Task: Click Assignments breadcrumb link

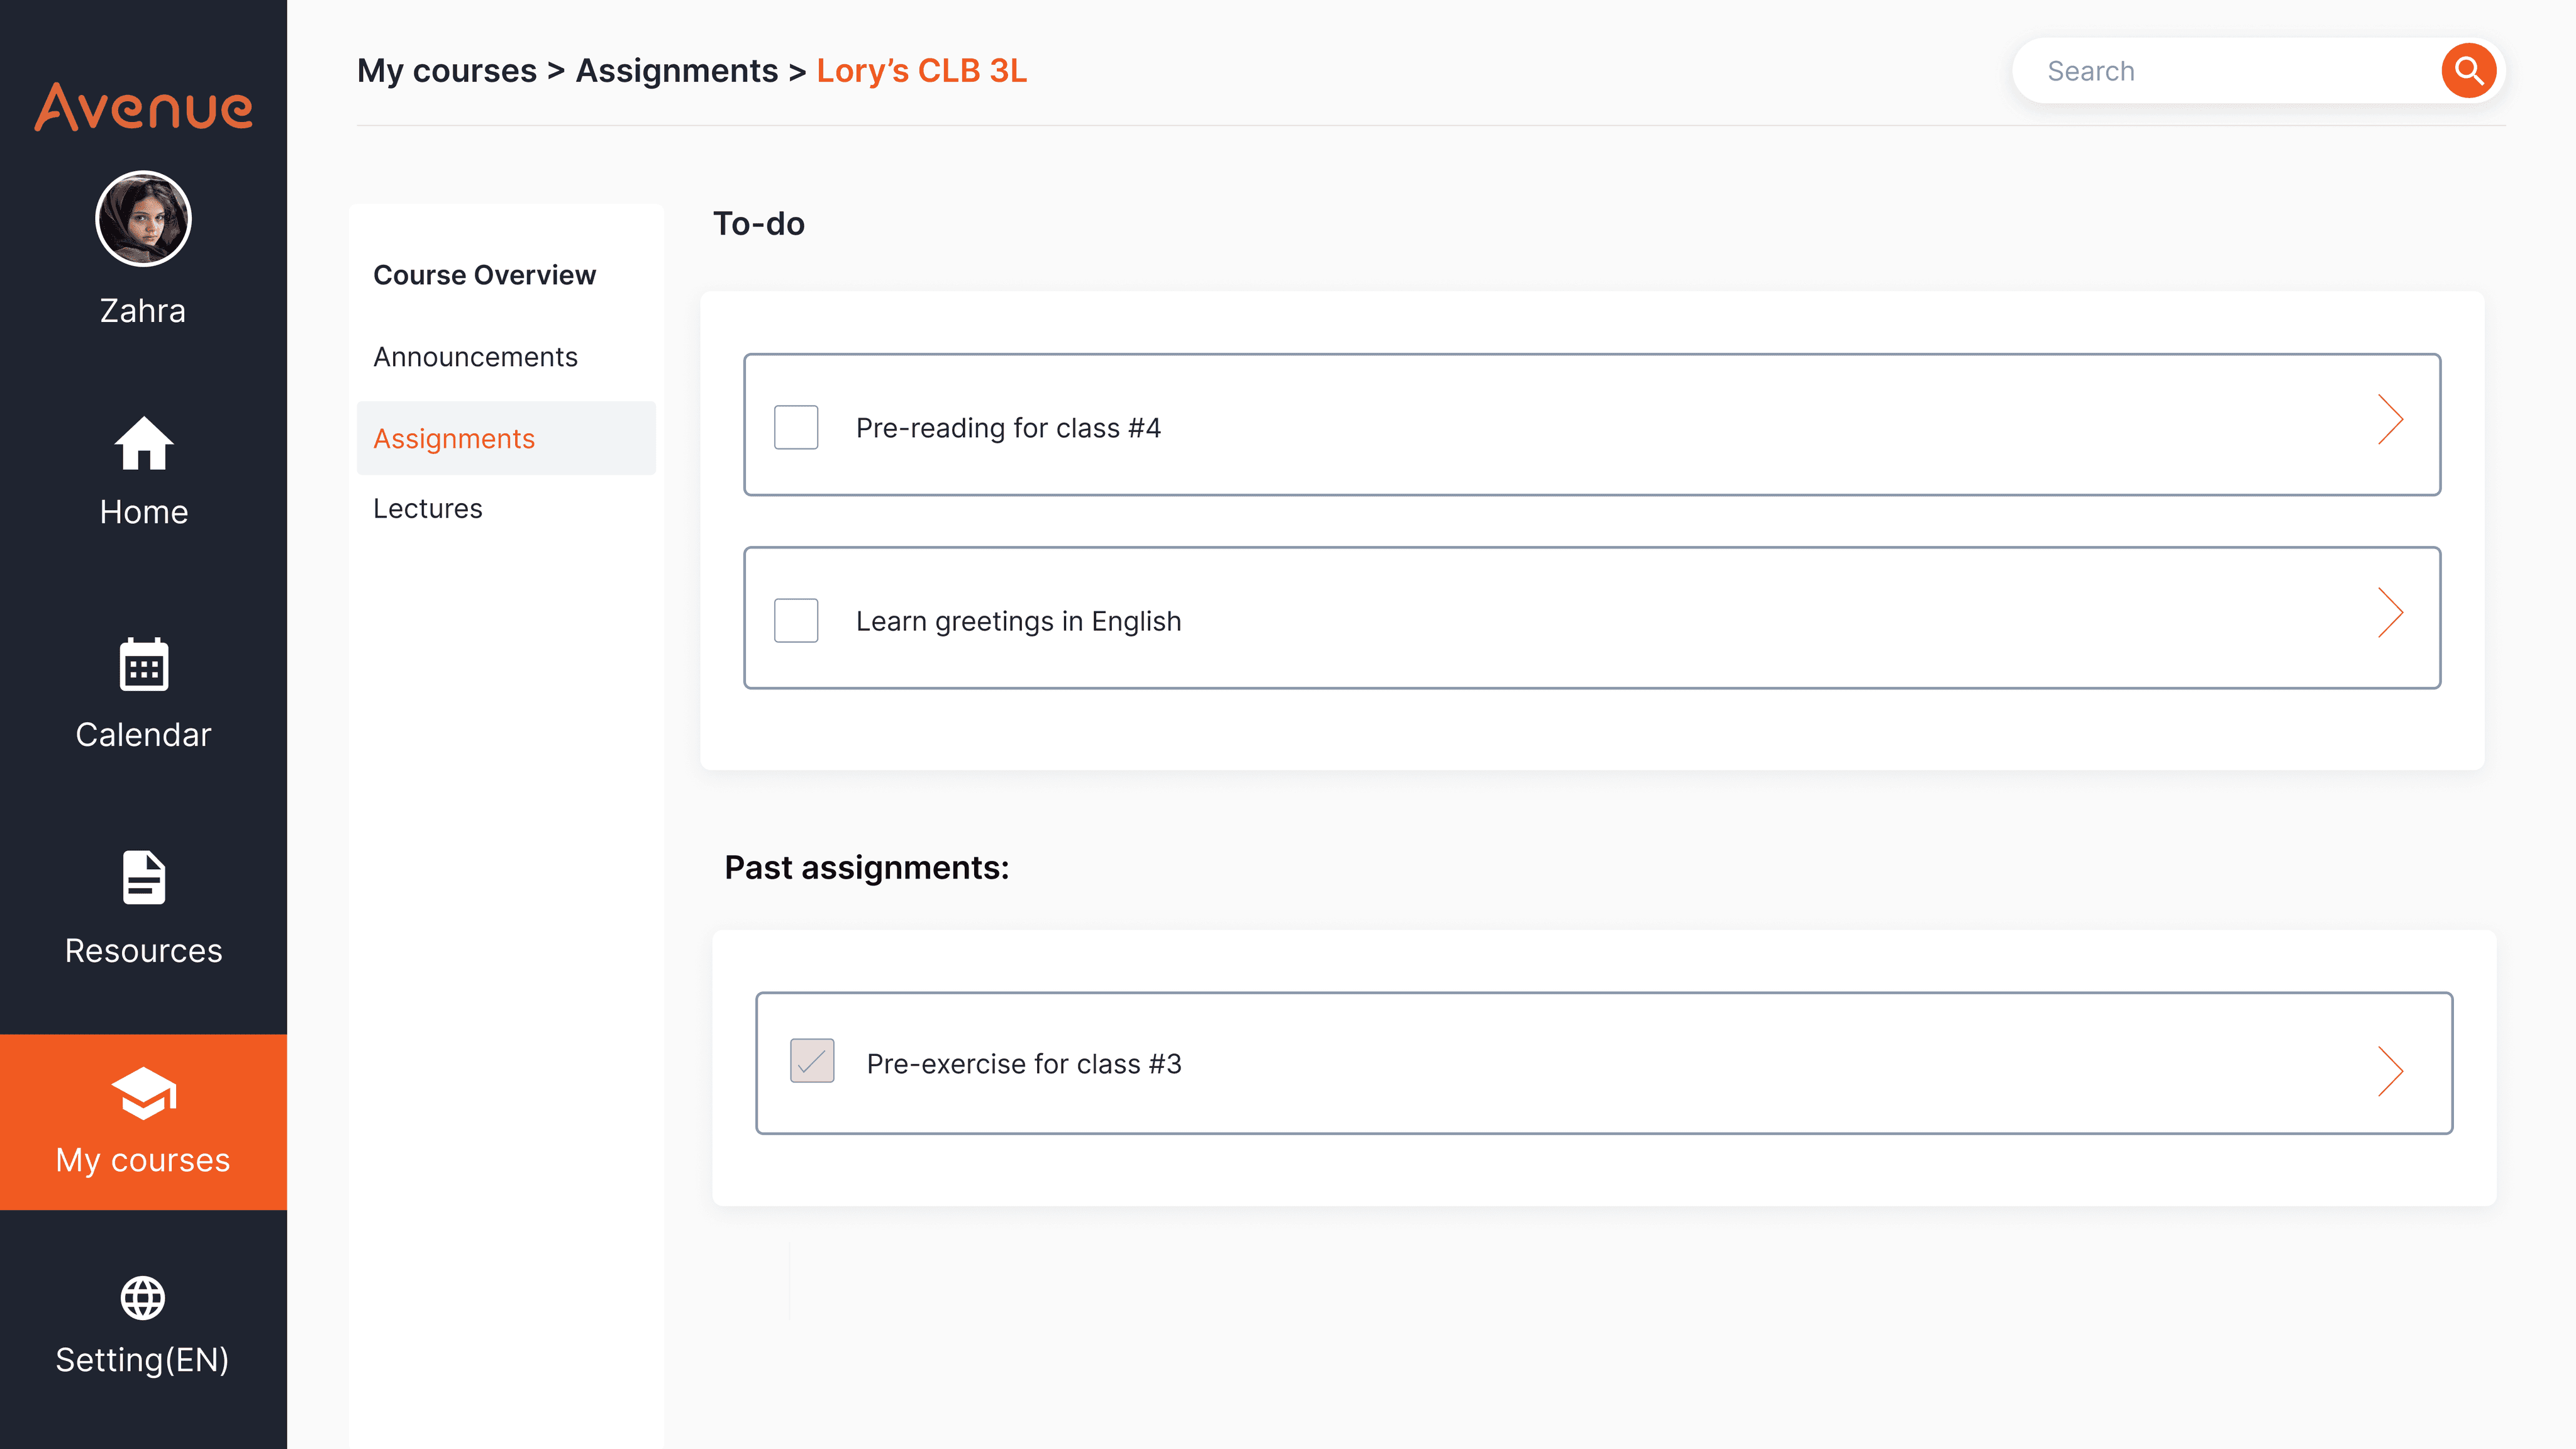Action: click(x=676, y=71)
